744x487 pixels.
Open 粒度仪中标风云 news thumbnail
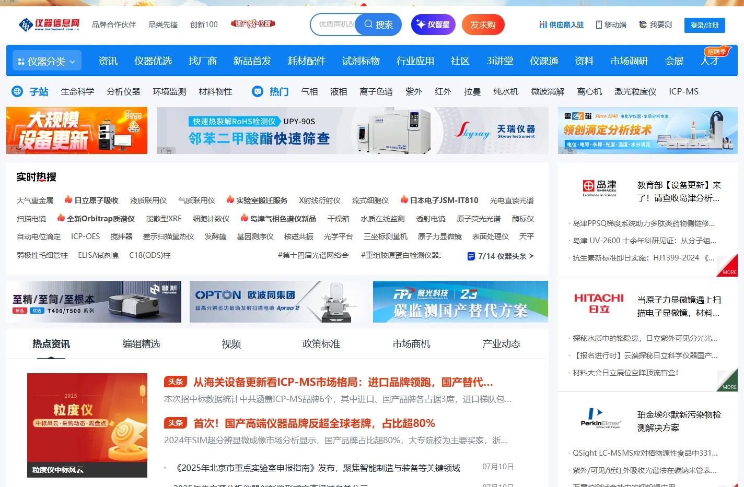coord(87,425)
